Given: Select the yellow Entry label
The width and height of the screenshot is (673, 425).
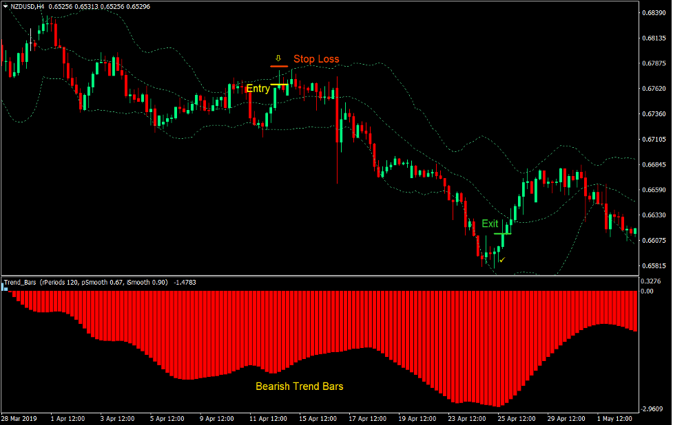Looking at the screenshot, I should (258, 89).
